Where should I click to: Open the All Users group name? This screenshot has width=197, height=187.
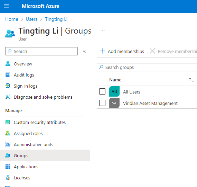[132, 92]
